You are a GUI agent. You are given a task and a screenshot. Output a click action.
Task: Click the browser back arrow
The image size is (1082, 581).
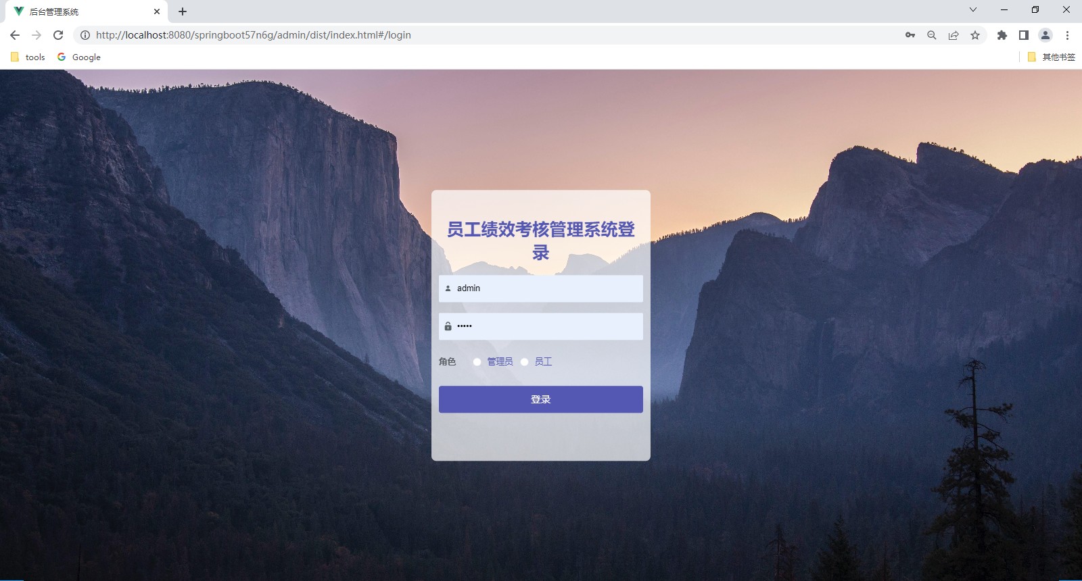(x=15, y=35)
